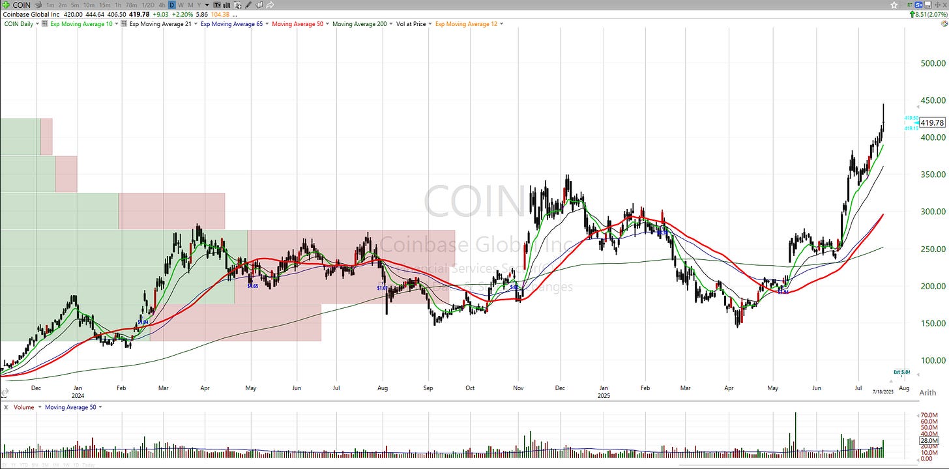Click the Today range button
Viewport: 949px width, 469px height.
click(89, 465)
